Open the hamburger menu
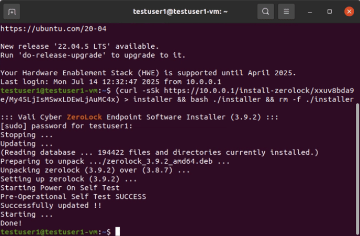This screenshot has width=360, height=236. coord(286,12)
